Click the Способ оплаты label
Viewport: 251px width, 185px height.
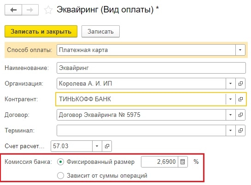pyautogui.click(x=29, y=50)
